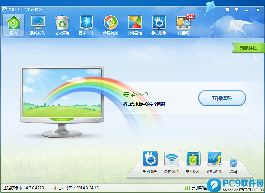Click the 云引擎 signal status icon
Screen dimensions: 265x193
188,188
